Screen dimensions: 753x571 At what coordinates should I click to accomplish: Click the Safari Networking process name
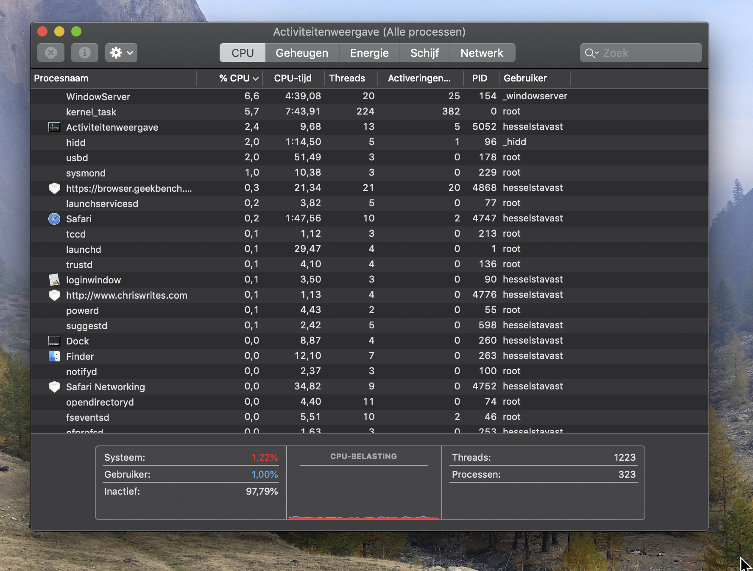click(x=105, y=387)
